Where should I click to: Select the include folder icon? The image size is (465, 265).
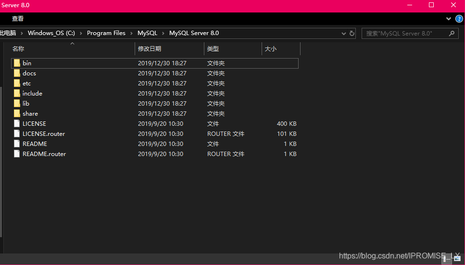pos(17,93)
